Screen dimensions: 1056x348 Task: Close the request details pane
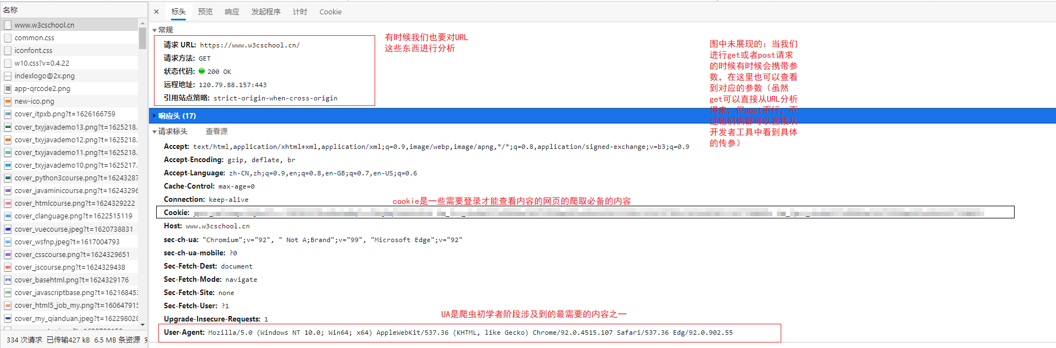[156, 12]
